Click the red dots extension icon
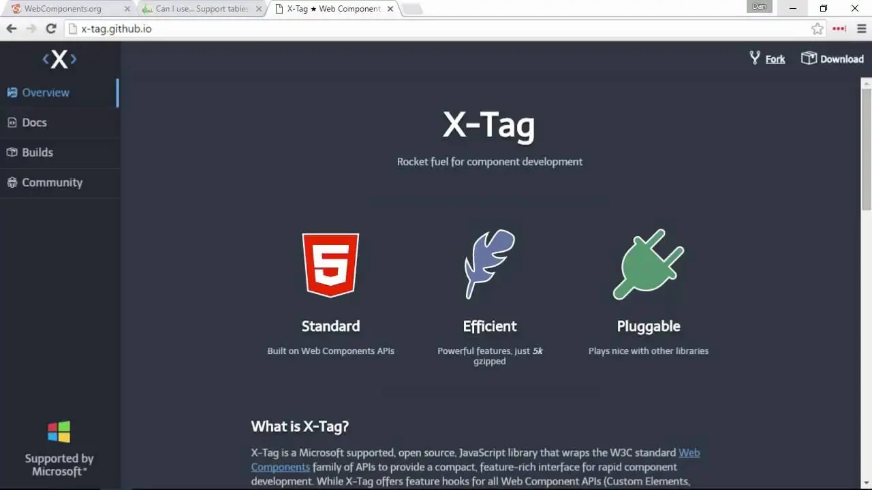Viewport: 872px width, 490px height. (839, 29)
